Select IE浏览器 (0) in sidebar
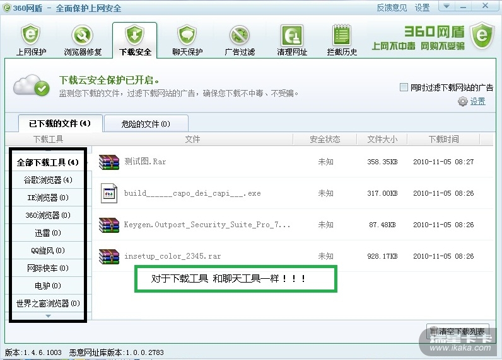The width and height of the screenshot is (502, 360). click(48, 198)
